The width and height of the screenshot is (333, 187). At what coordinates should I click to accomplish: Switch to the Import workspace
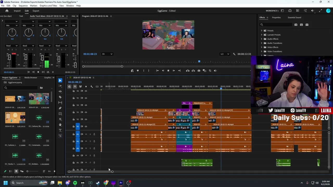point(17,11)
